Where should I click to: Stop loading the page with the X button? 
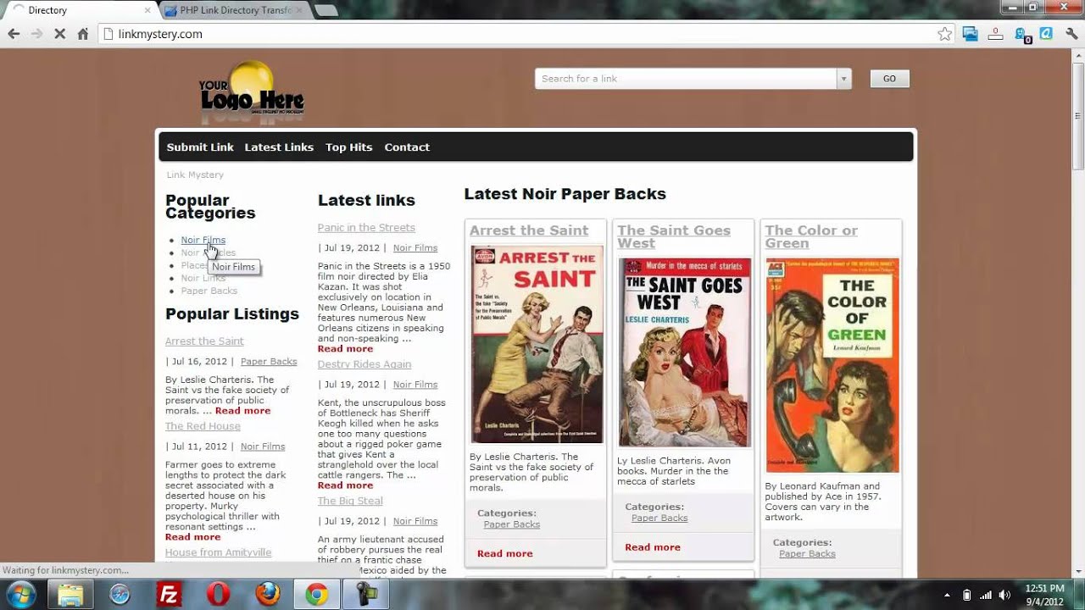tap(60, 34)
